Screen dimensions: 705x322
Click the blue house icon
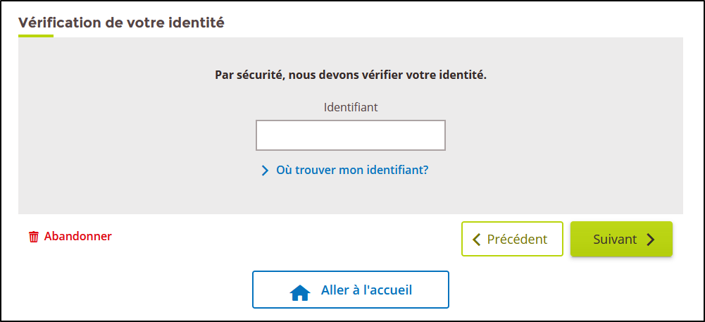pyautogui.click(x=300, y=292)
